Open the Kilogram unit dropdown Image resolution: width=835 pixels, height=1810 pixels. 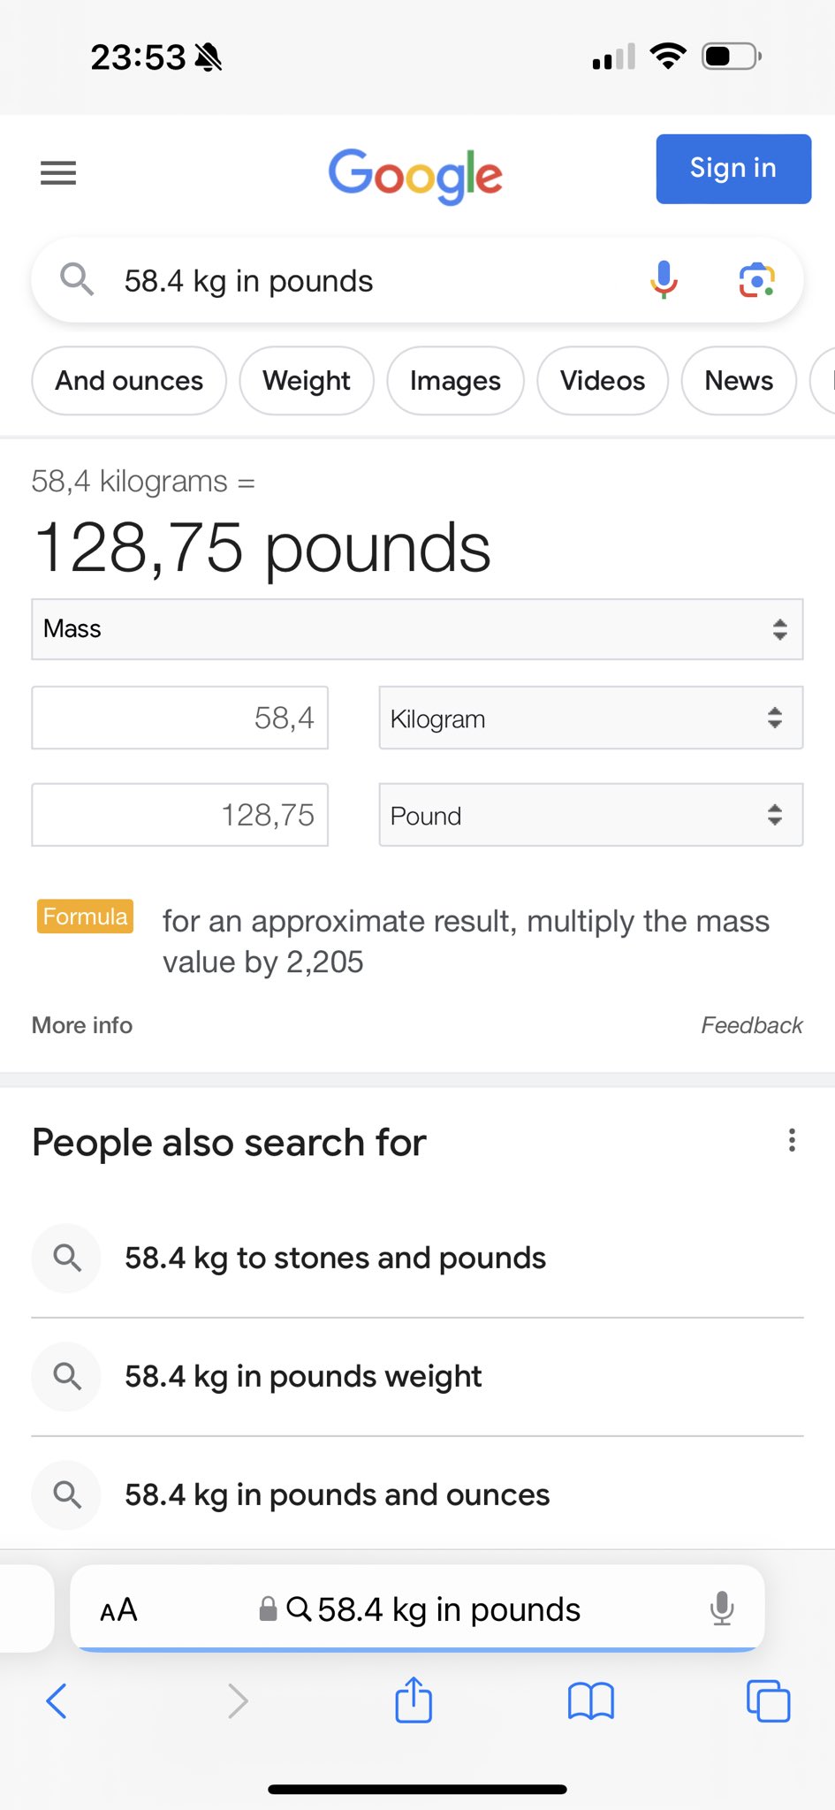click(591, 718)
